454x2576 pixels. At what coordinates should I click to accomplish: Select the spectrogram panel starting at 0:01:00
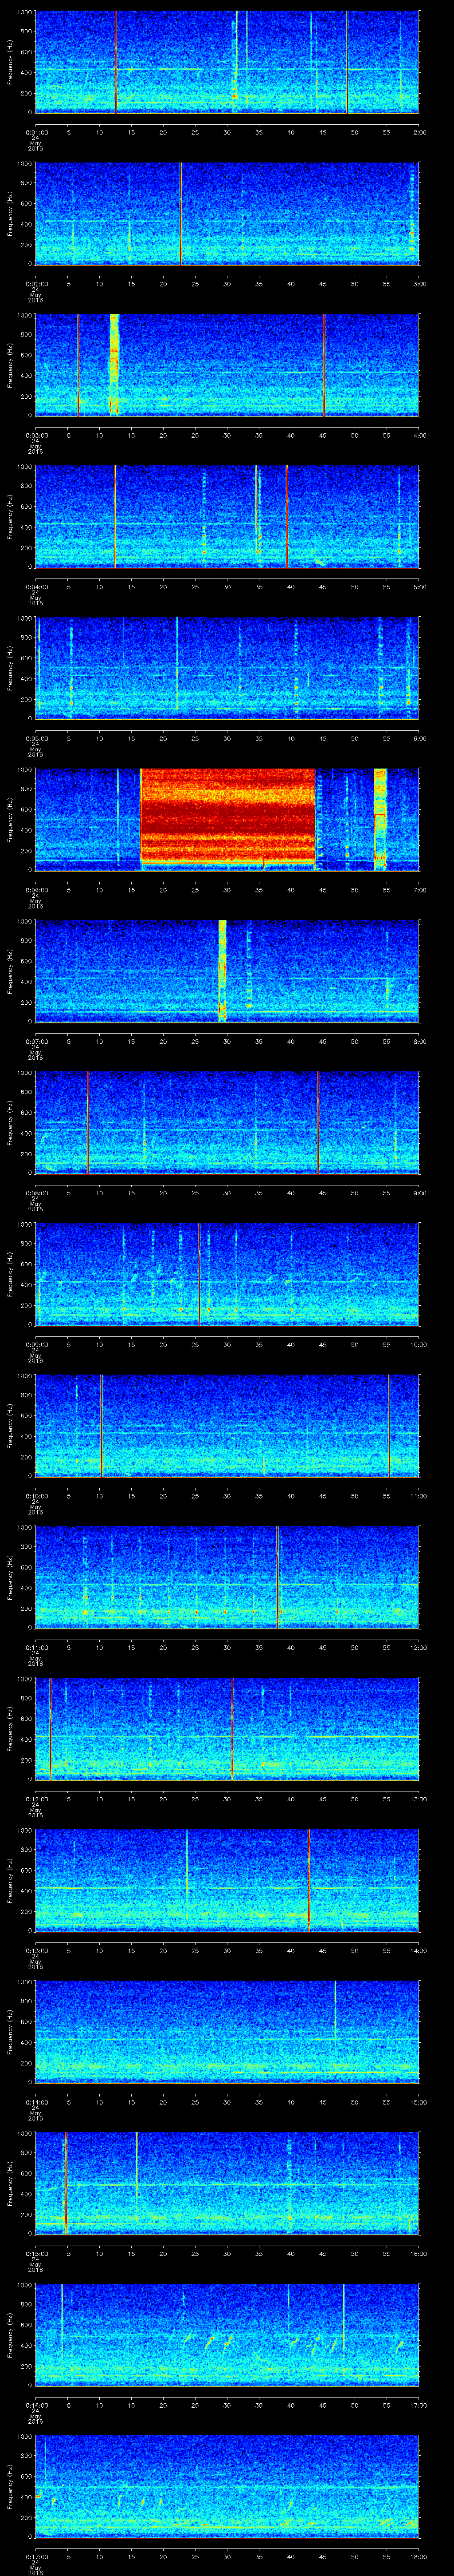227,62
